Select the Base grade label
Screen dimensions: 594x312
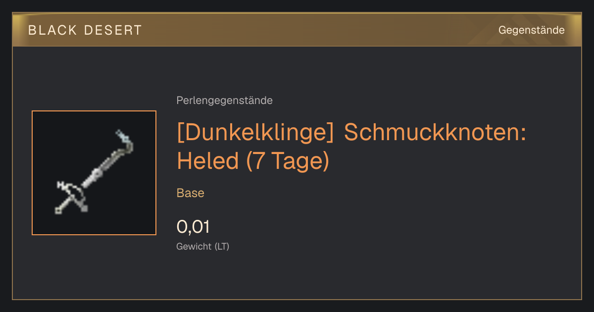click(x=191, y=193)
